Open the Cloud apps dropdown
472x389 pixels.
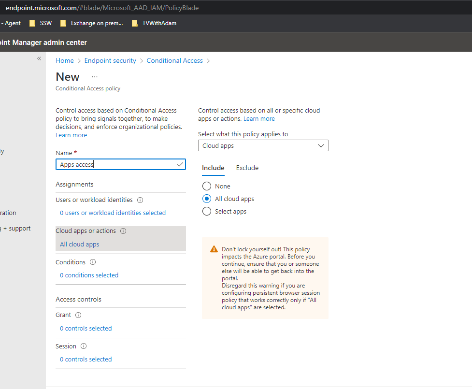[263, 145]
